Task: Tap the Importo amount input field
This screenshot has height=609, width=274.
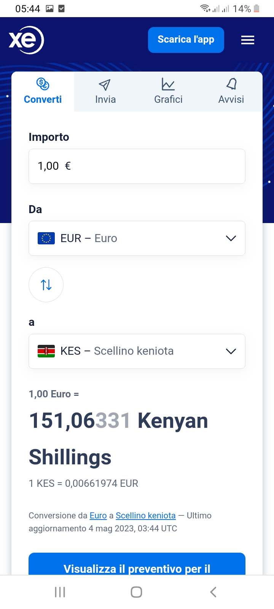Action: (x=137, y=166)
